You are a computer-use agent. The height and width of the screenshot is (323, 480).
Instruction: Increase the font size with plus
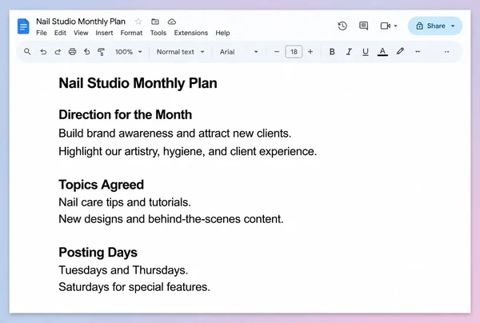click(x=310, y=52)
